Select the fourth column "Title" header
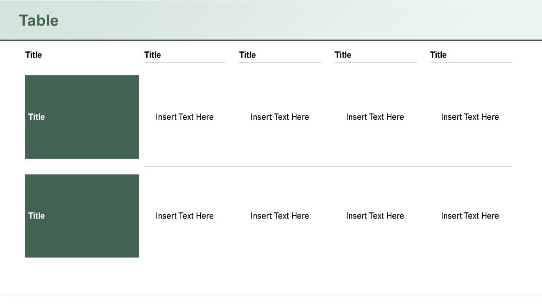The width and height of the screenshot is (542, 305). click(343, 55)
